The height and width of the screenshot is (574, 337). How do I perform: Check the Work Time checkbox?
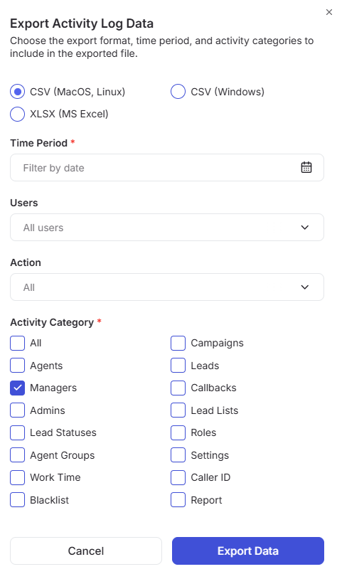tap(17, 477)
